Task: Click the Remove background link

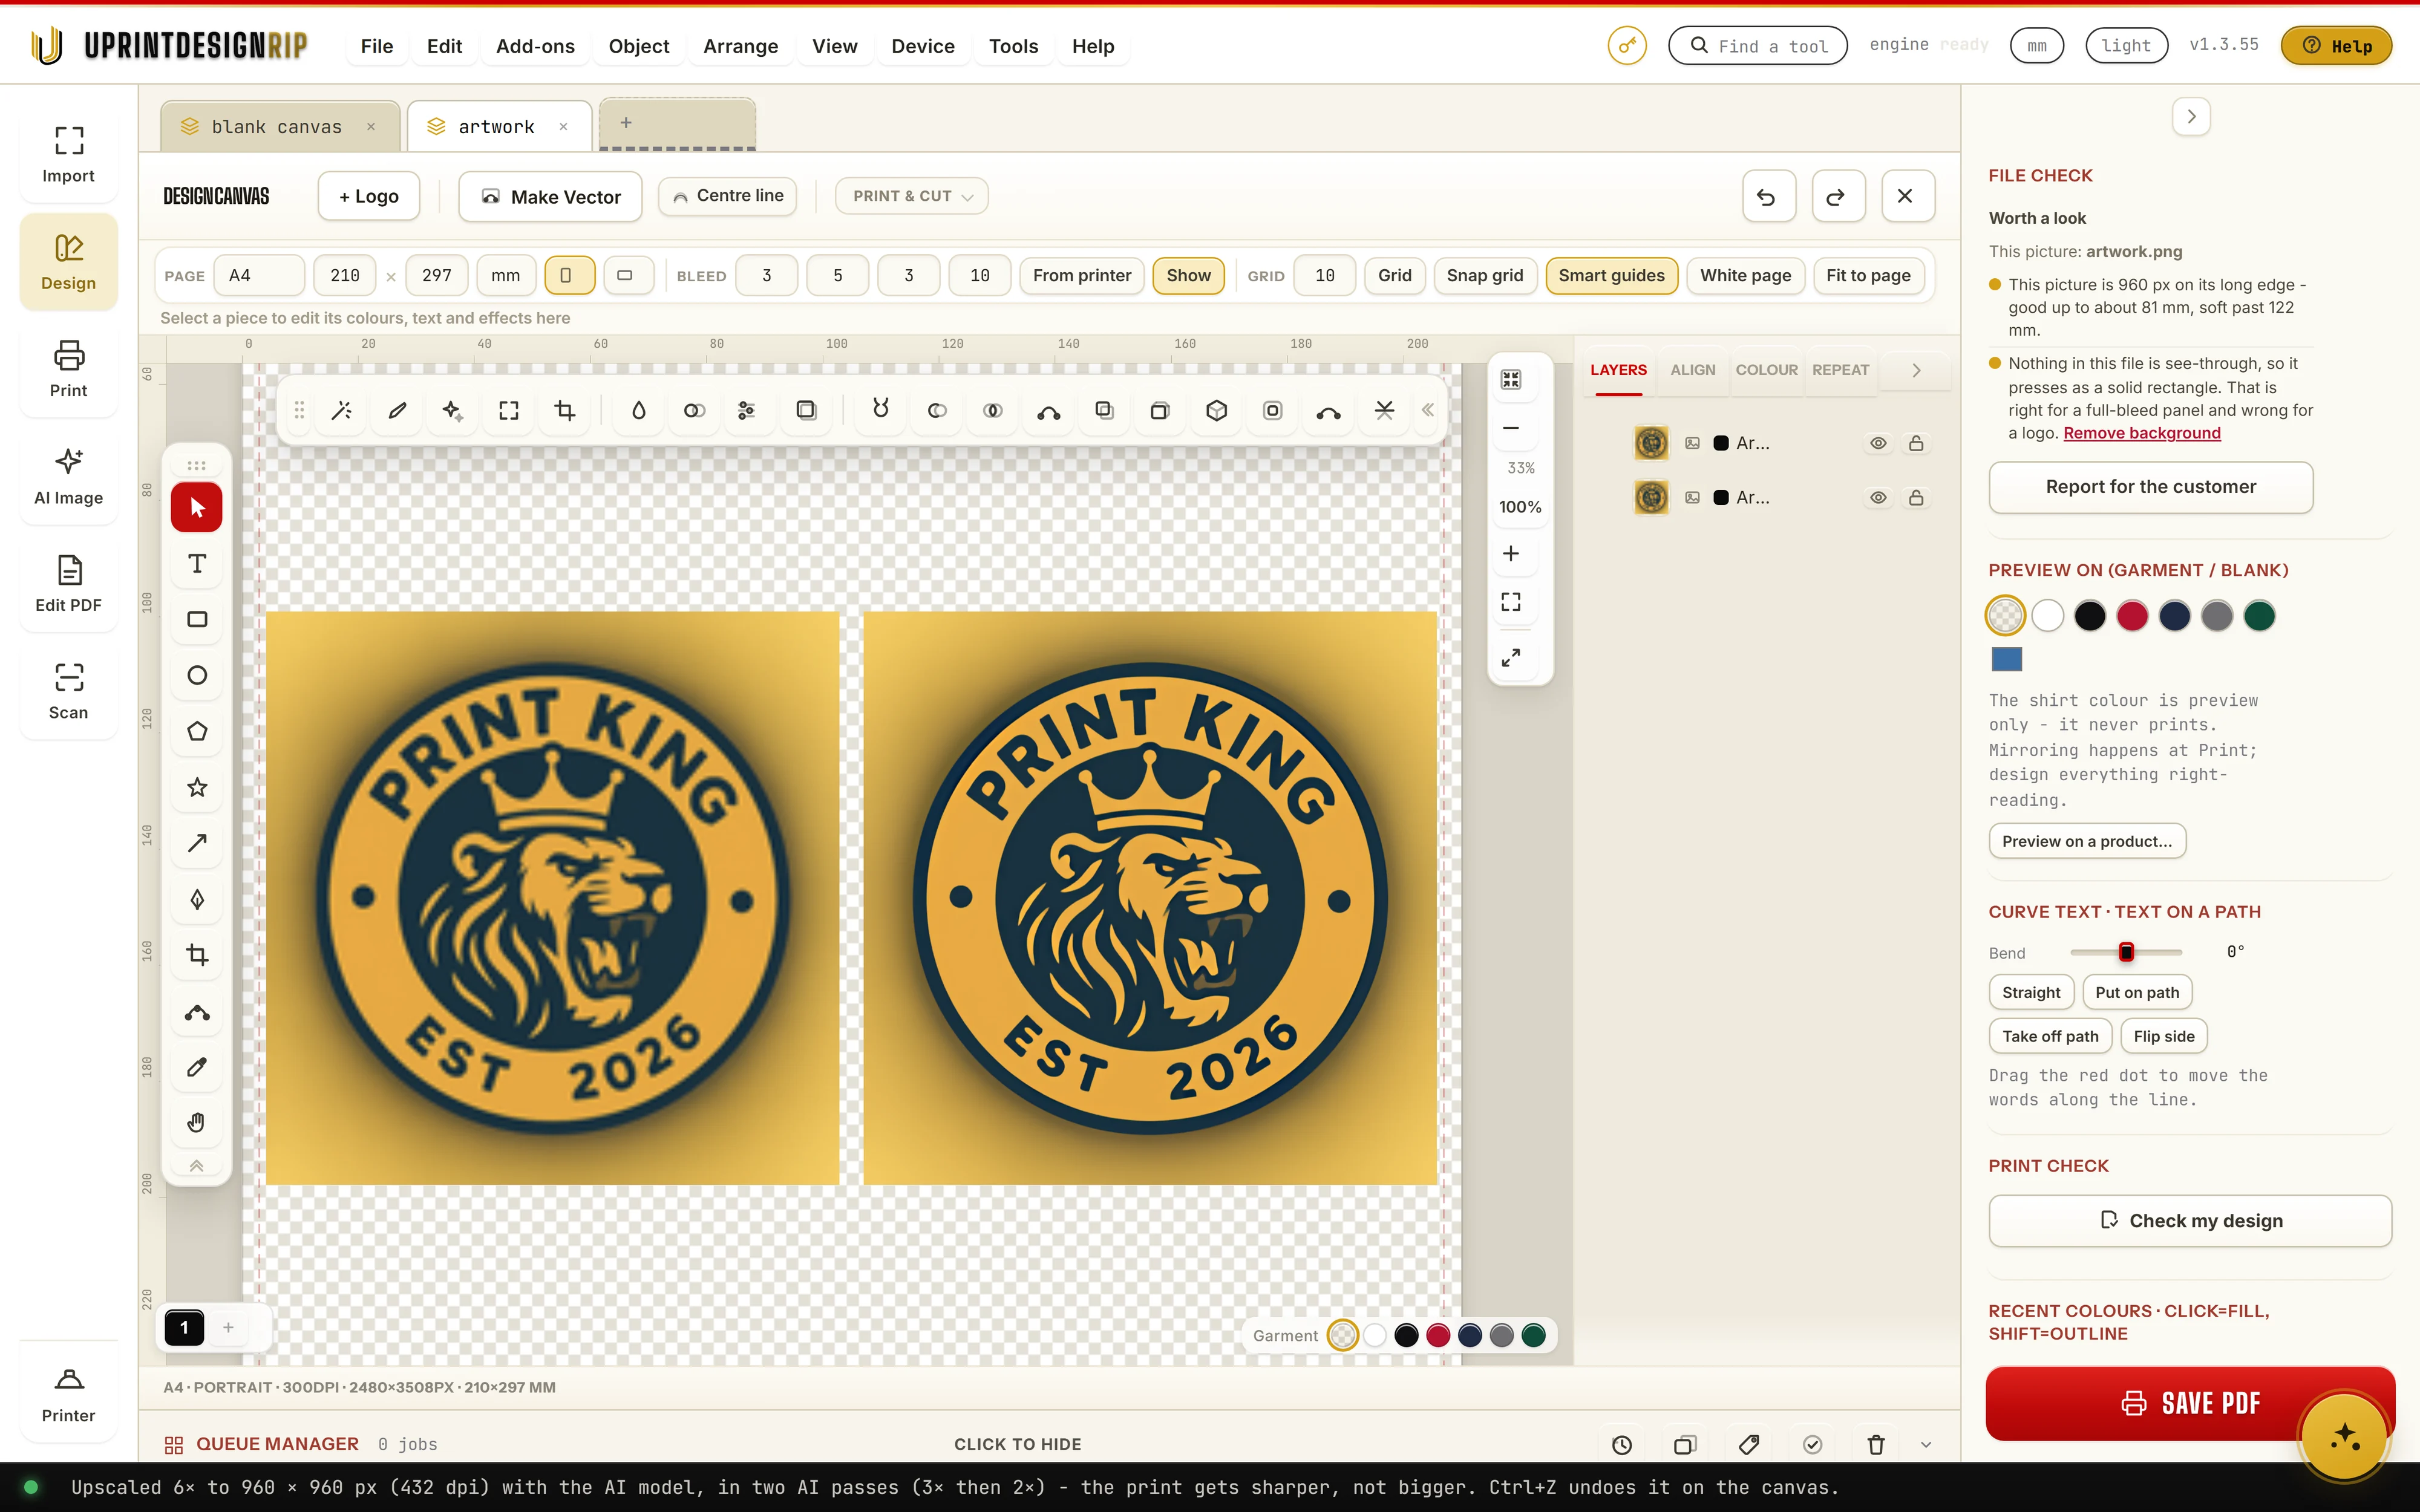Action: tap(2141, 433)
